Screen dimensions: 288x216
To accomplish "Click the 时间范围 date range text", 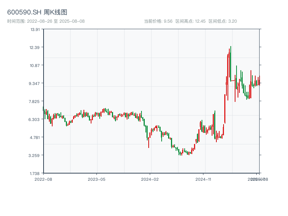I will point(46,21).
